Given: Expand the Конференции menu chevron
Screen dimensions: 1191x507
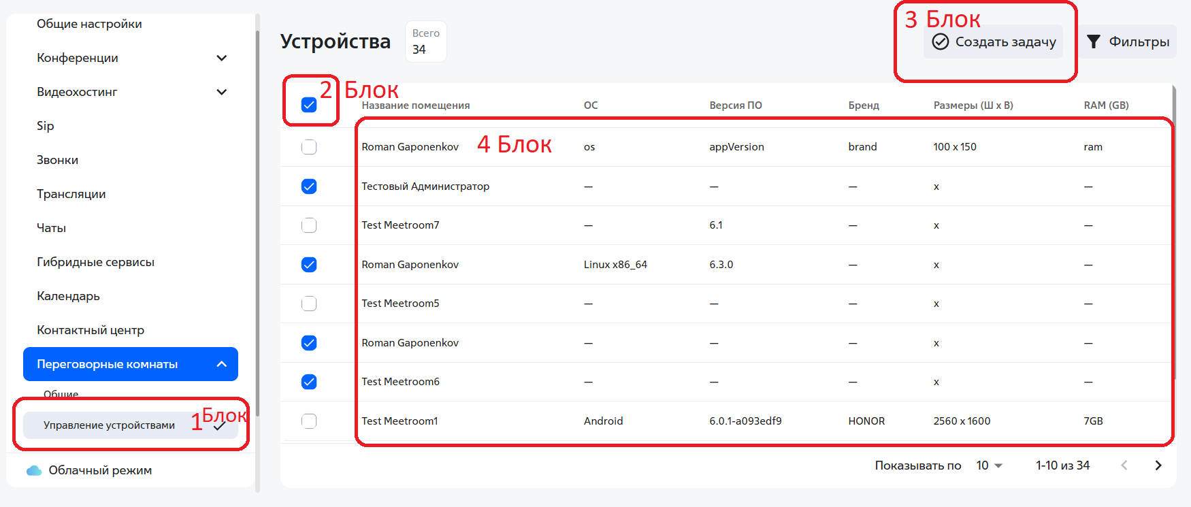Looking at the screenshot, I should [x=221, y=58].
